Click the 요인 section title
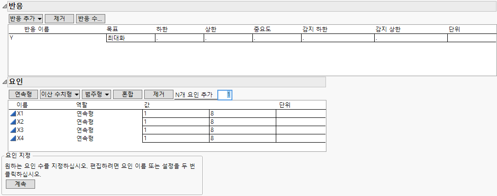The height and width of the screenshot is (196, 497). point(16,82)
